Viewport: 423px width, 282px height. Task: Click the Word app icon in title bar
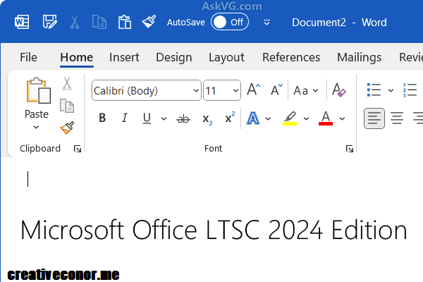point(22,22)
